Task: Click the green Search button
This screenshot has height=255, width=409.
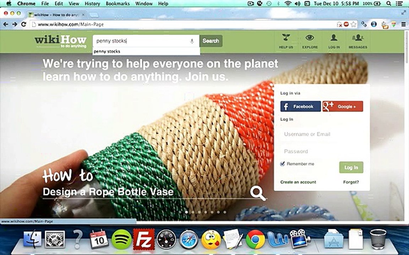Action: tap(211, 41)
